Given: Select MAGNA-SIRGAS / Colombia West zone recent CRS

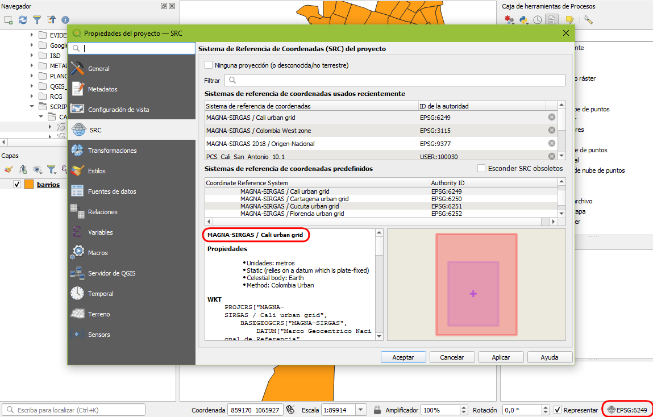Looking at the screenshot, I should [381, 130].
